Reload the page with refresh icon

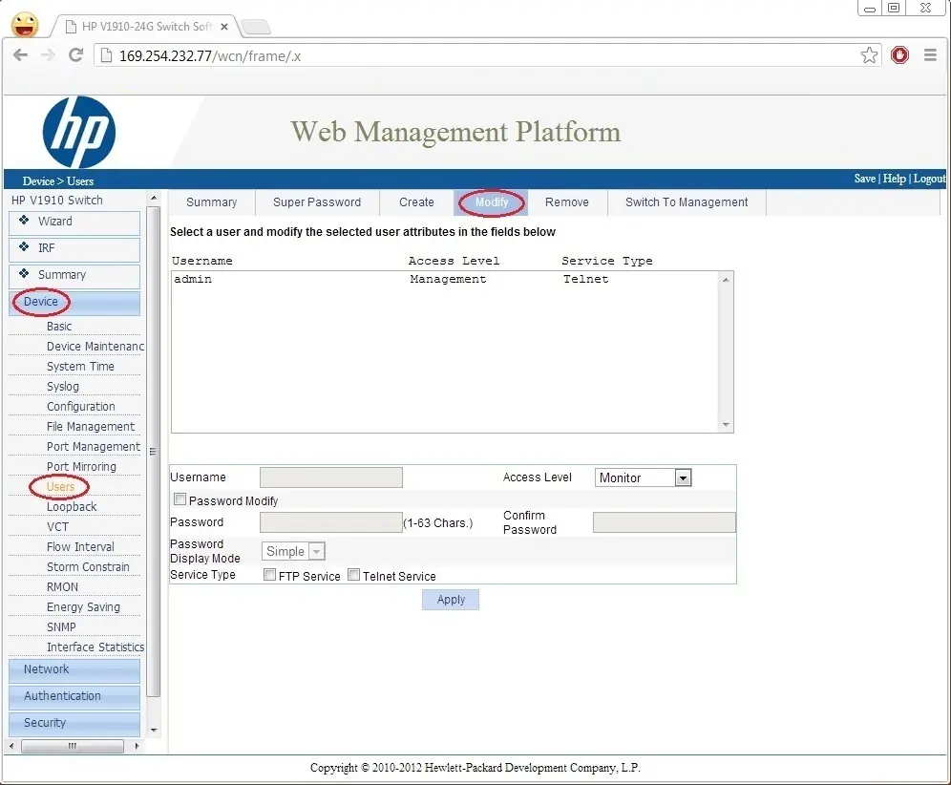click(75, 55)
